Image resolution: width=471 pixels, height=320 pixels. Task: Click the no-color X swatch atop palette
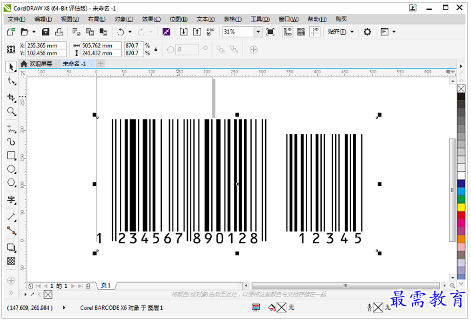pos(461,89)
